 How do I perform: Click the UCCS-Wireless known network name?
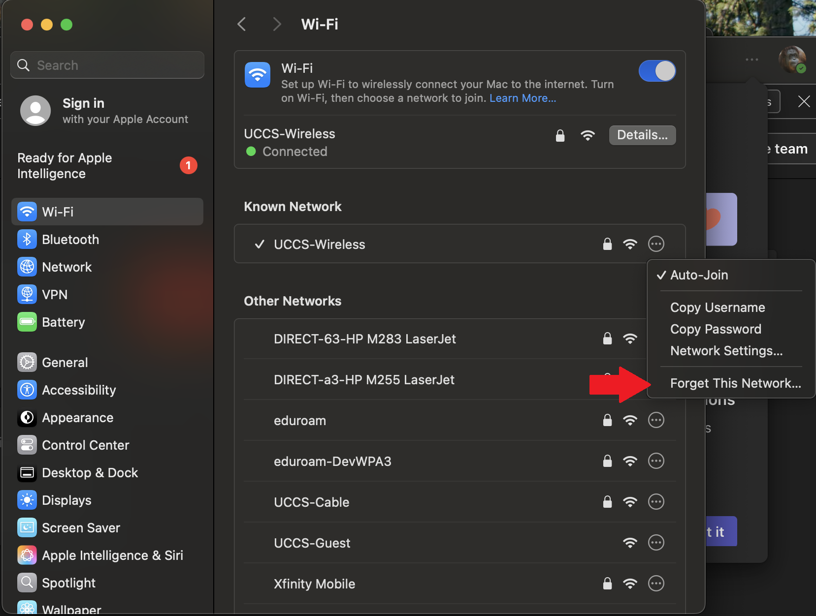point(319,245)
